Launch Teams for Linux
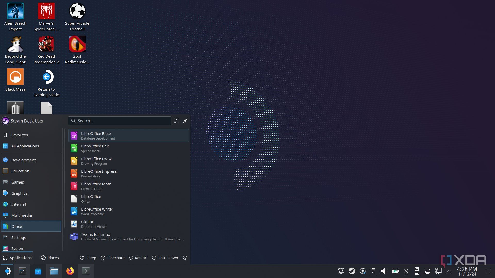The width and height of the screenshot is (495, 278). point(128,237)
